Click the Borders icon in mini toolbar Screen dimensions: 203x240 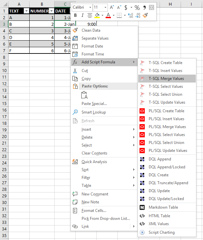click(x=119, y=15)
